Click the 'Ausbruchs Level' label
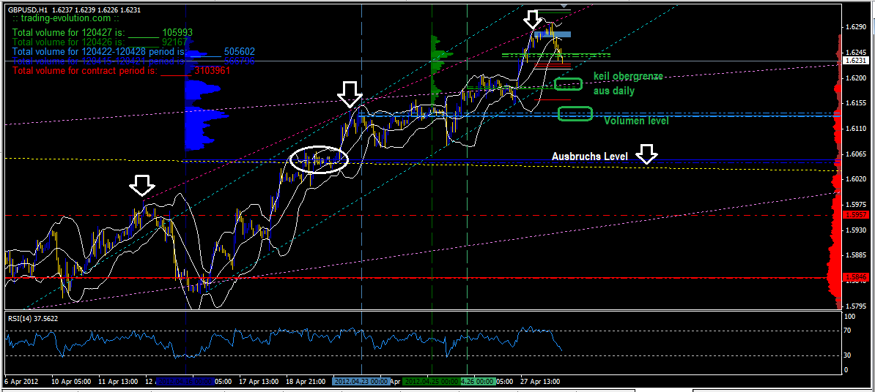 click(591, 157)
